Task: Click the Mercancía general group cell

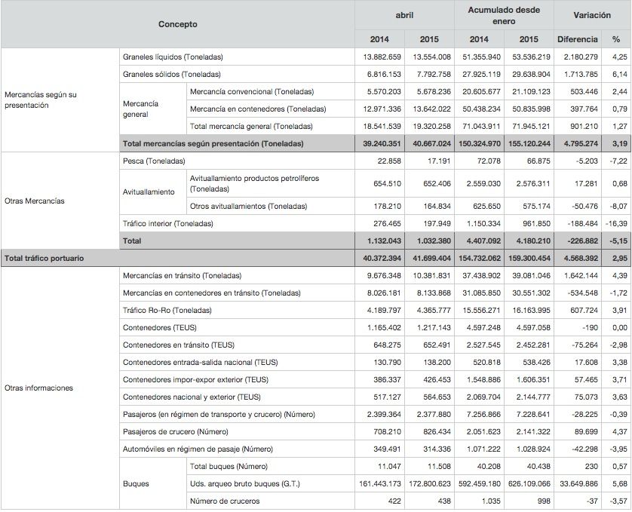Action: pyautogui.click(x=140, y=109)
